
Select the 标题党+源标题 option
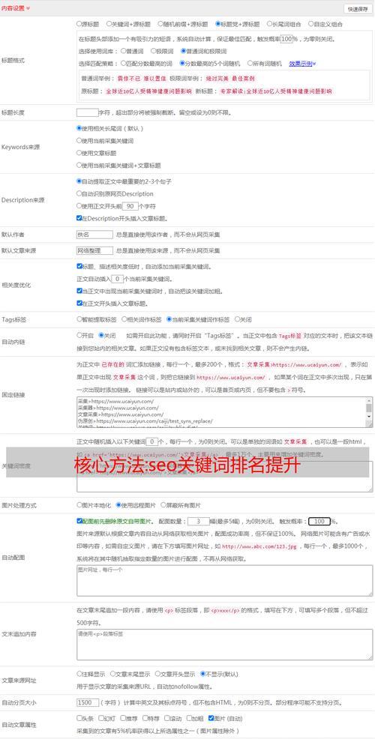pyautogui.click(x=217, y=23)
